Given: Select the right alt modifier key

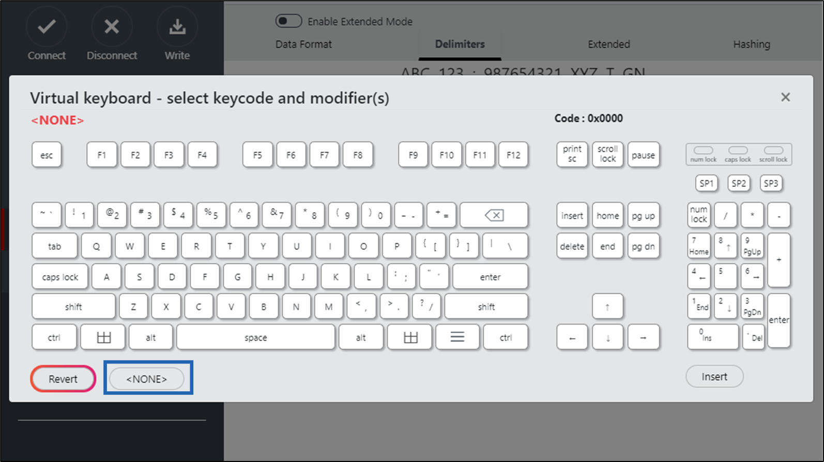Looking at the screenshot, I should 361,337.
